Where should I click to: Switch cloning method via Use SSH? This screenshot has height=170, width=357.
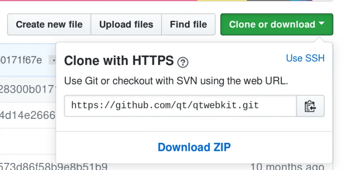click(305, 58)
